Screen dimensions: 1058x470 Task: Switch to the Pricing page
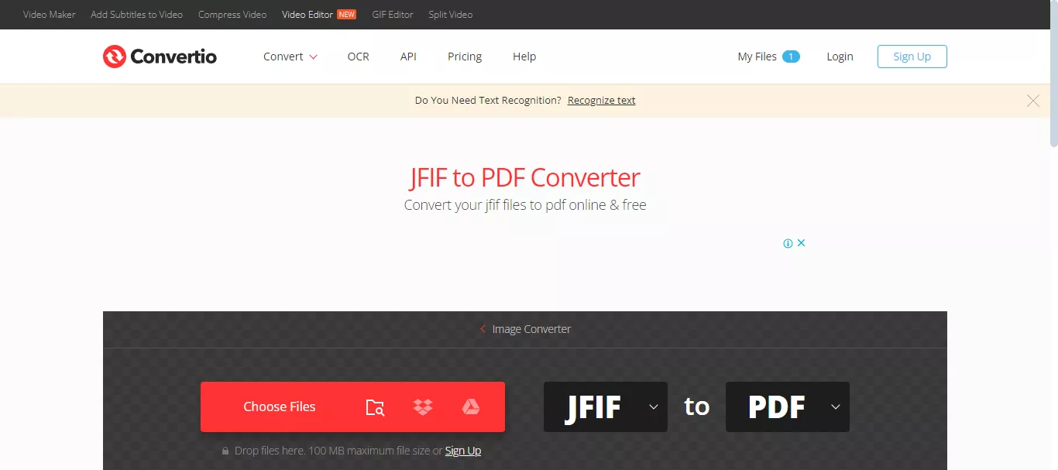(465, 56)
